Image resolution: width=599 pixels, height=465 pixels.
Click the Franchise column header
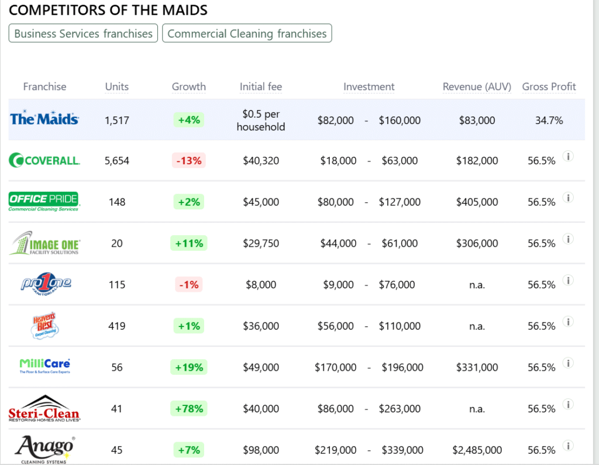pyautogui.click(x=44, y=87)
